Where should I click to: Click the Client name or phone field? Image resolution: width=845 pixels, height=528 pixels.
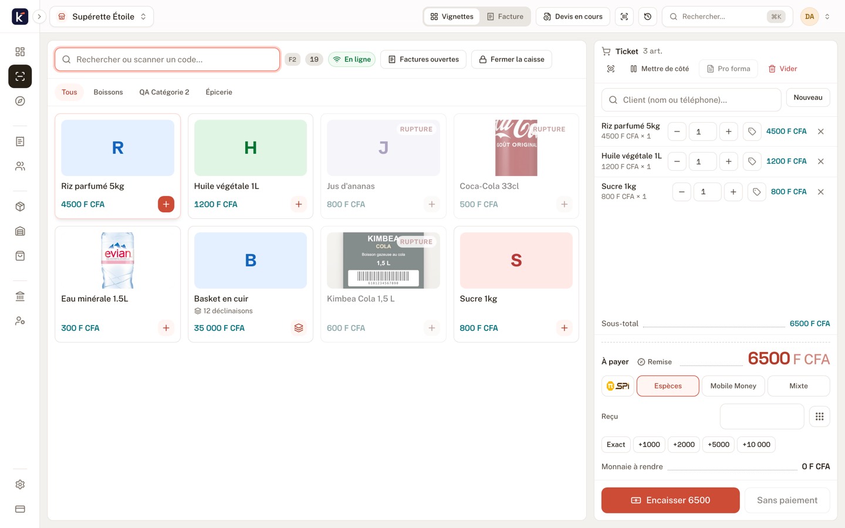click(x=691, y=100)
